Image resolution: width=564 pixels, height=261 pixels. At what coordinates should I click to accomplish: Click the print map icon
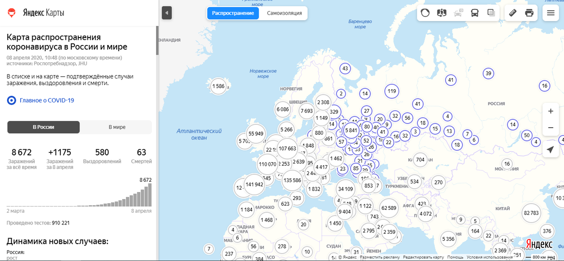(x=529, y=13)
